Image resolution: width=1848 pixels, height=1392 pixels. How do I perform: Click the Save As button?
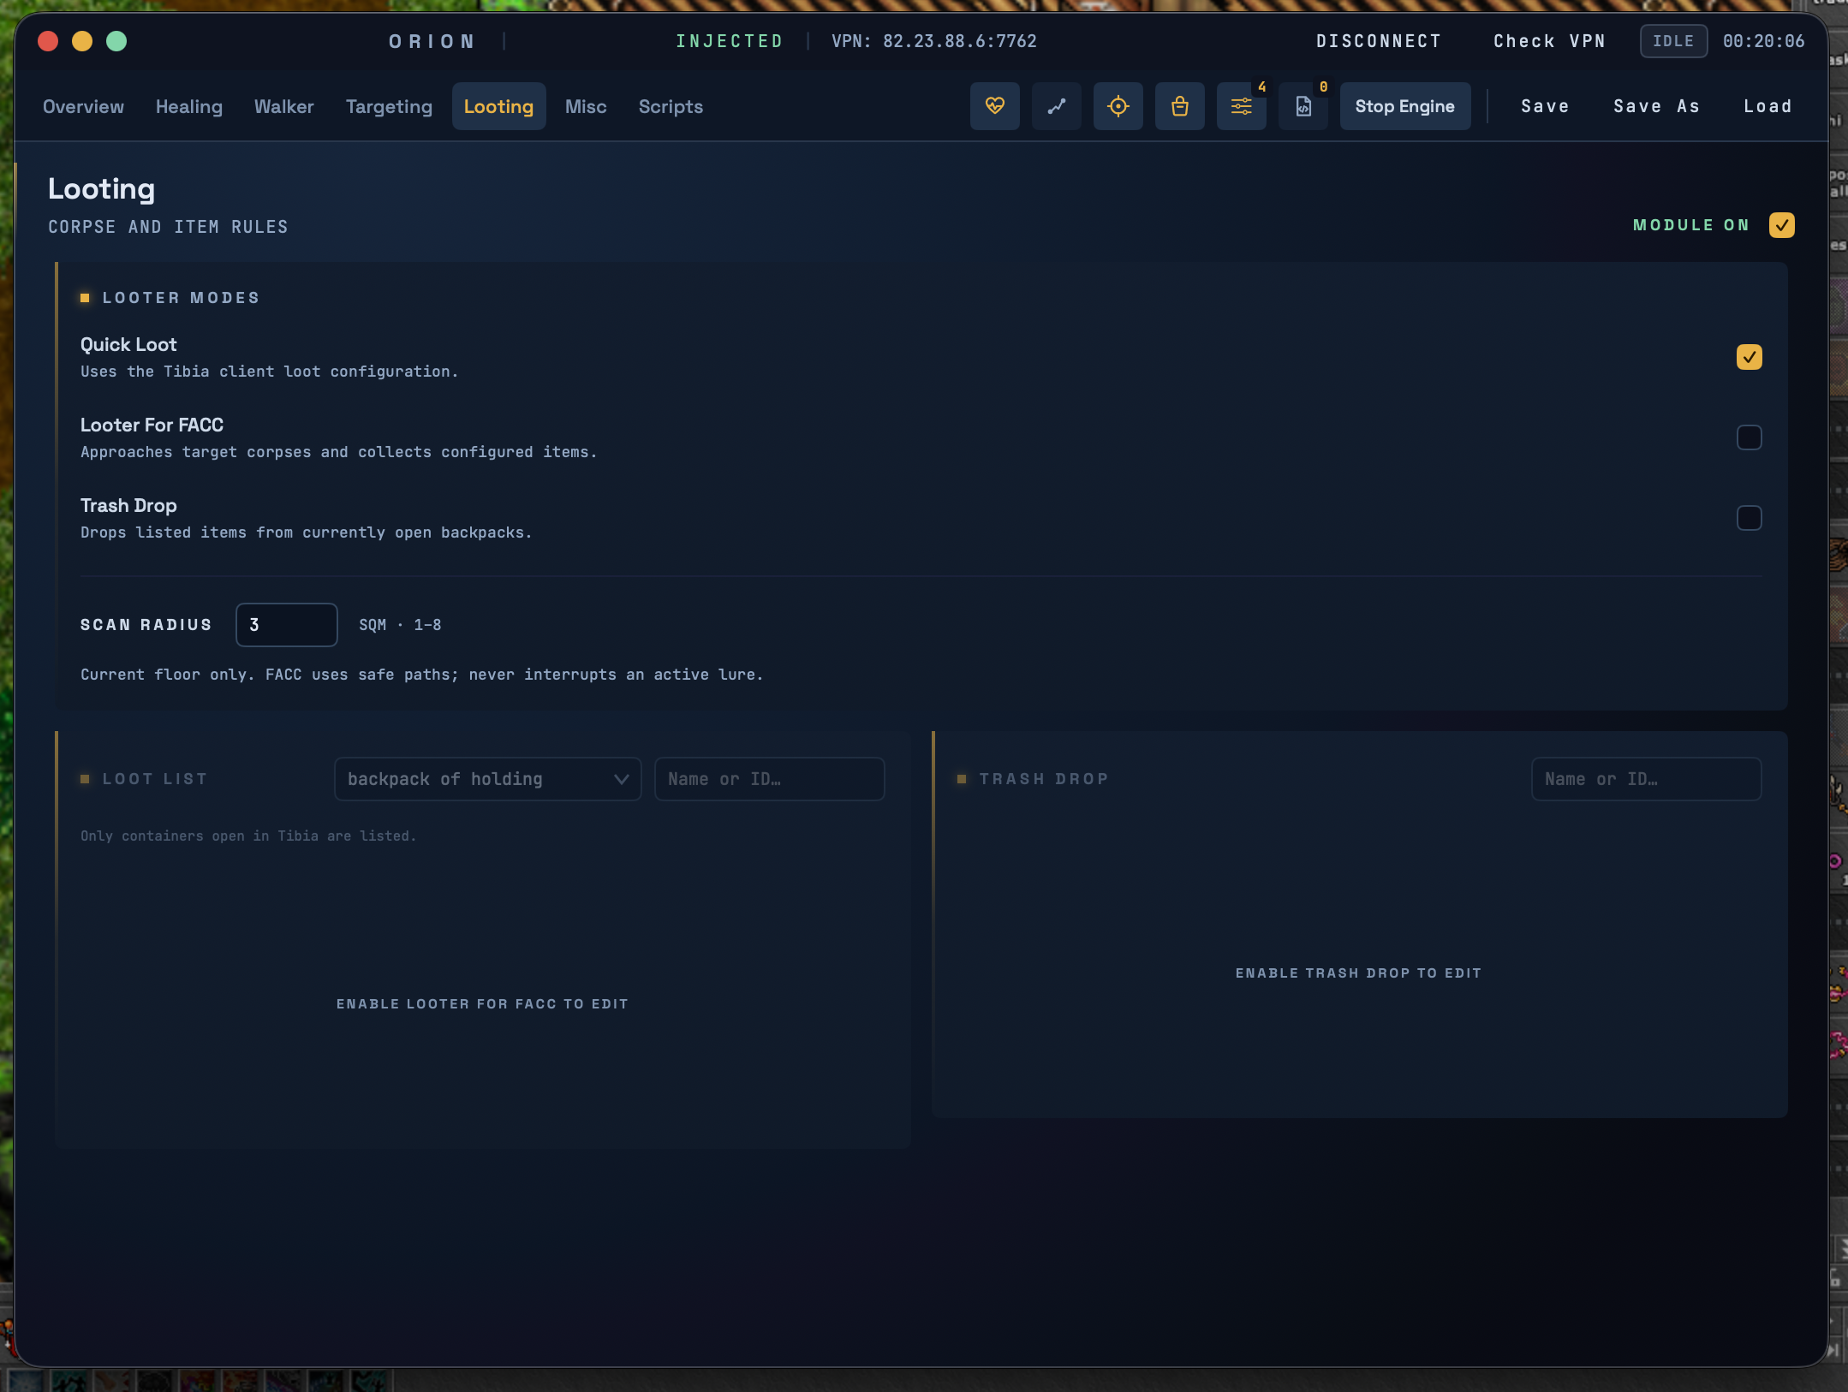(1656, 106)
